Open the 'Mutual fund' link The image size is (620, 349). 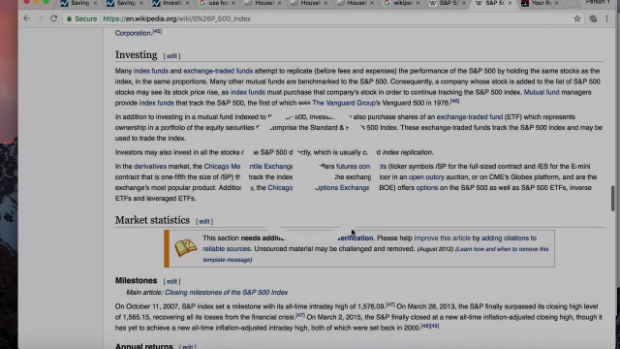point(542,92)
